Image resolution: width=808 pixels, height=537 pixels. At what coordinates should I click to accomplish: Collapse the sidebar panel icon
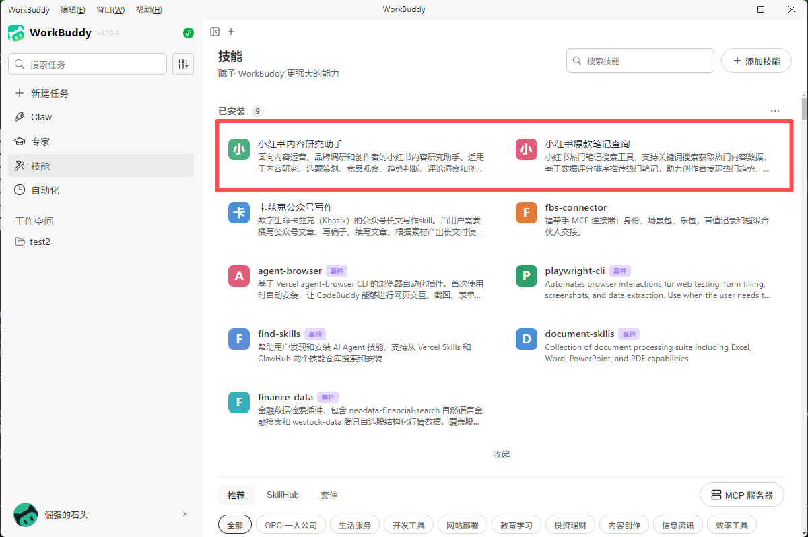[215, 32]
